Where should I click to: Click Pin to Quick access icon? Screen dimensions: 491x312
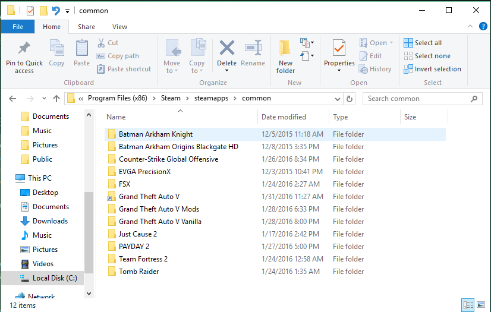click(x=24, y=48)
